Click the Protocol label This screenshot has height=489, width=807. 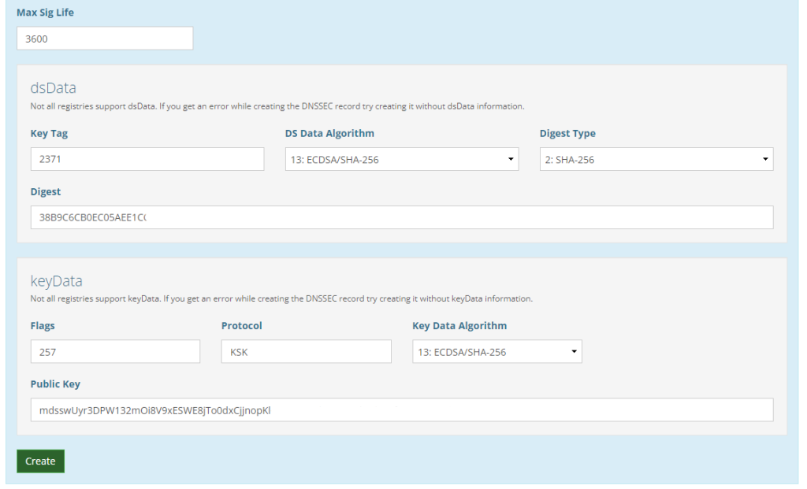click(x=242, y=325)
